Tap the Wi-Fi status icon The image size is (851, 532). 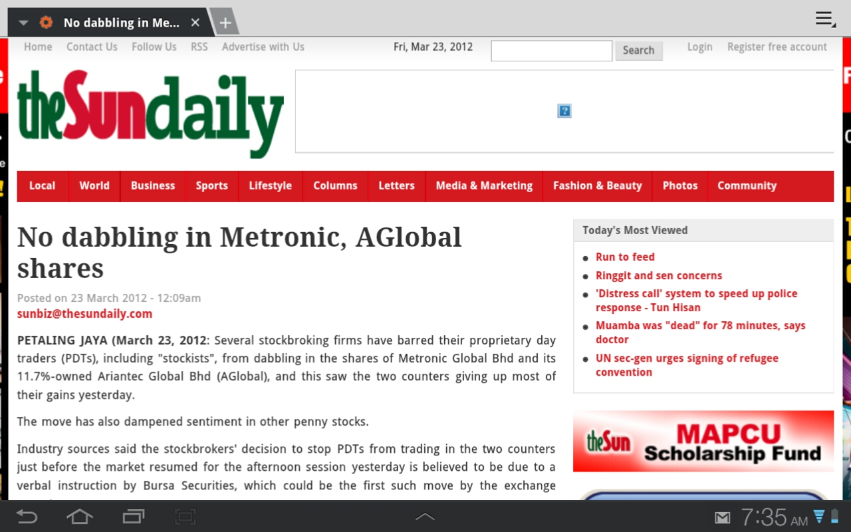coord(819,517)
